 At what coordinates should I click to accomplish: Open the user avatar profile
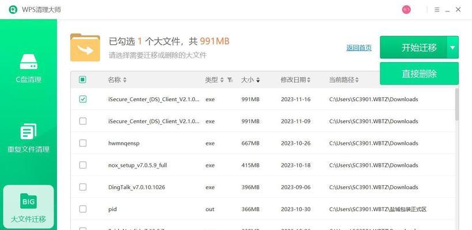tap(406, 10)
